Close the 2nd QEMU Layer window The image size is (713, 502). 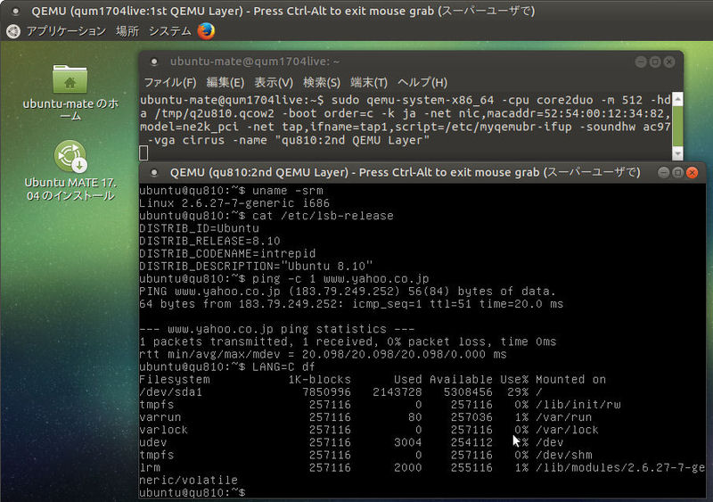[x=693, y=172]
